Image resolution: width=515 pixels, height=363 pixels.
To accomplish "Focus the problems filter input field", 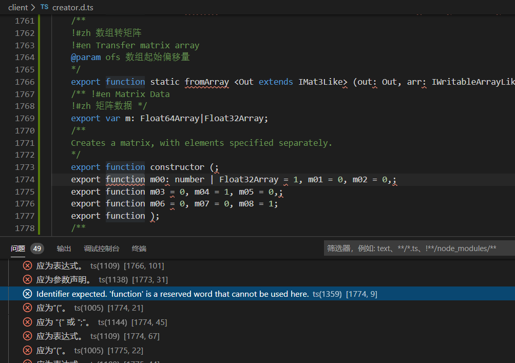I will pos(418,249).
